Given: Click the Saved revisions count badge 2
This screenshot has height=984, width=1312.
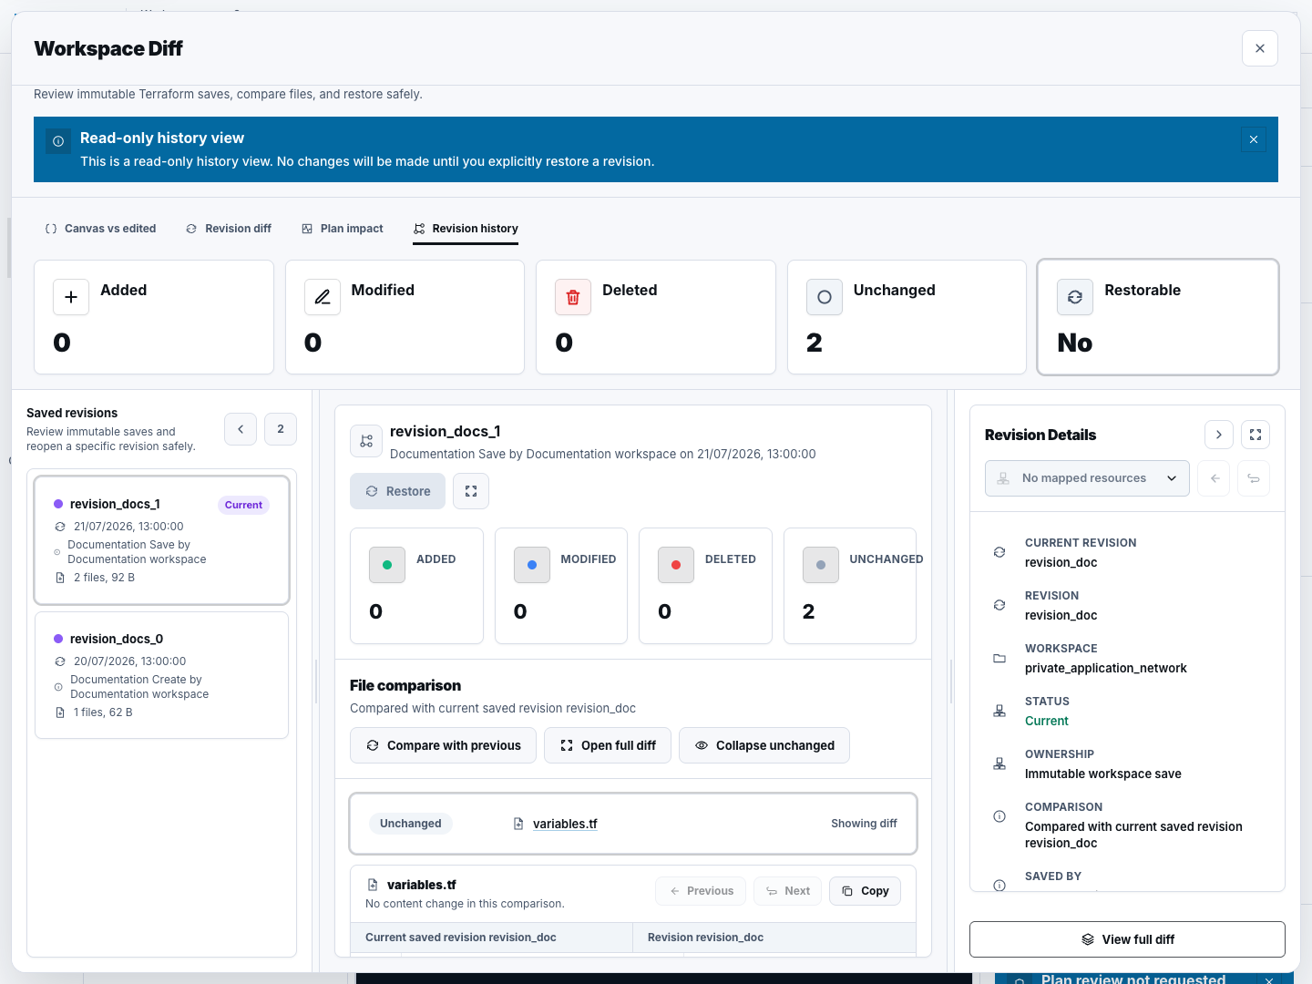Looking at the screenshot, I should click(281, 429).
